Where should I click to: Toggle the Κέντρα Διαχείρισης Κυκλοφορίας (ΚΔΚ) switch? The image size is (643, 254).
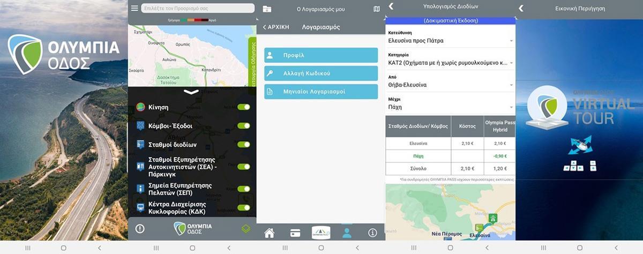click(x=244, y=207)
